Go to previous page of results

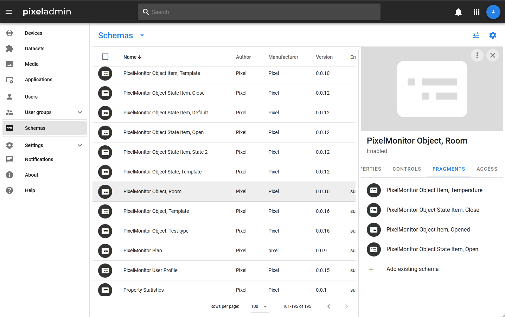[329, 306]
